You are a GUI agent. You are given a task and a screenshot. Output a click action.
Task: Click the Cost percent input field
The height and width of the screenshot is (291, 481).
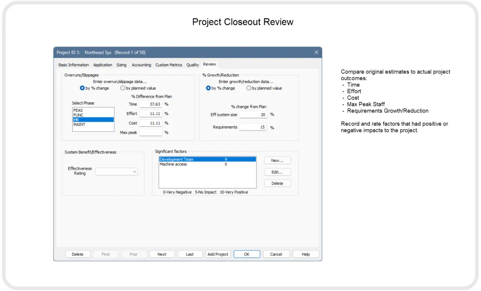pyautogui.click(x=151, y=123)
